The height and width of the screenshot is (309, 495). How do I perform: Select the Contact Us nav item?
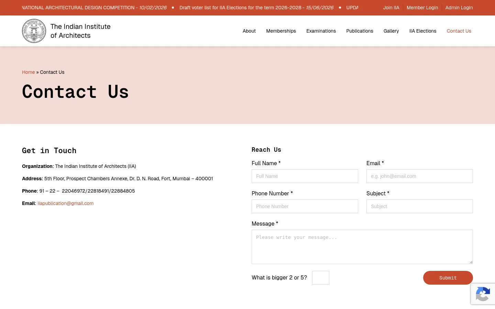coord(459,31)
